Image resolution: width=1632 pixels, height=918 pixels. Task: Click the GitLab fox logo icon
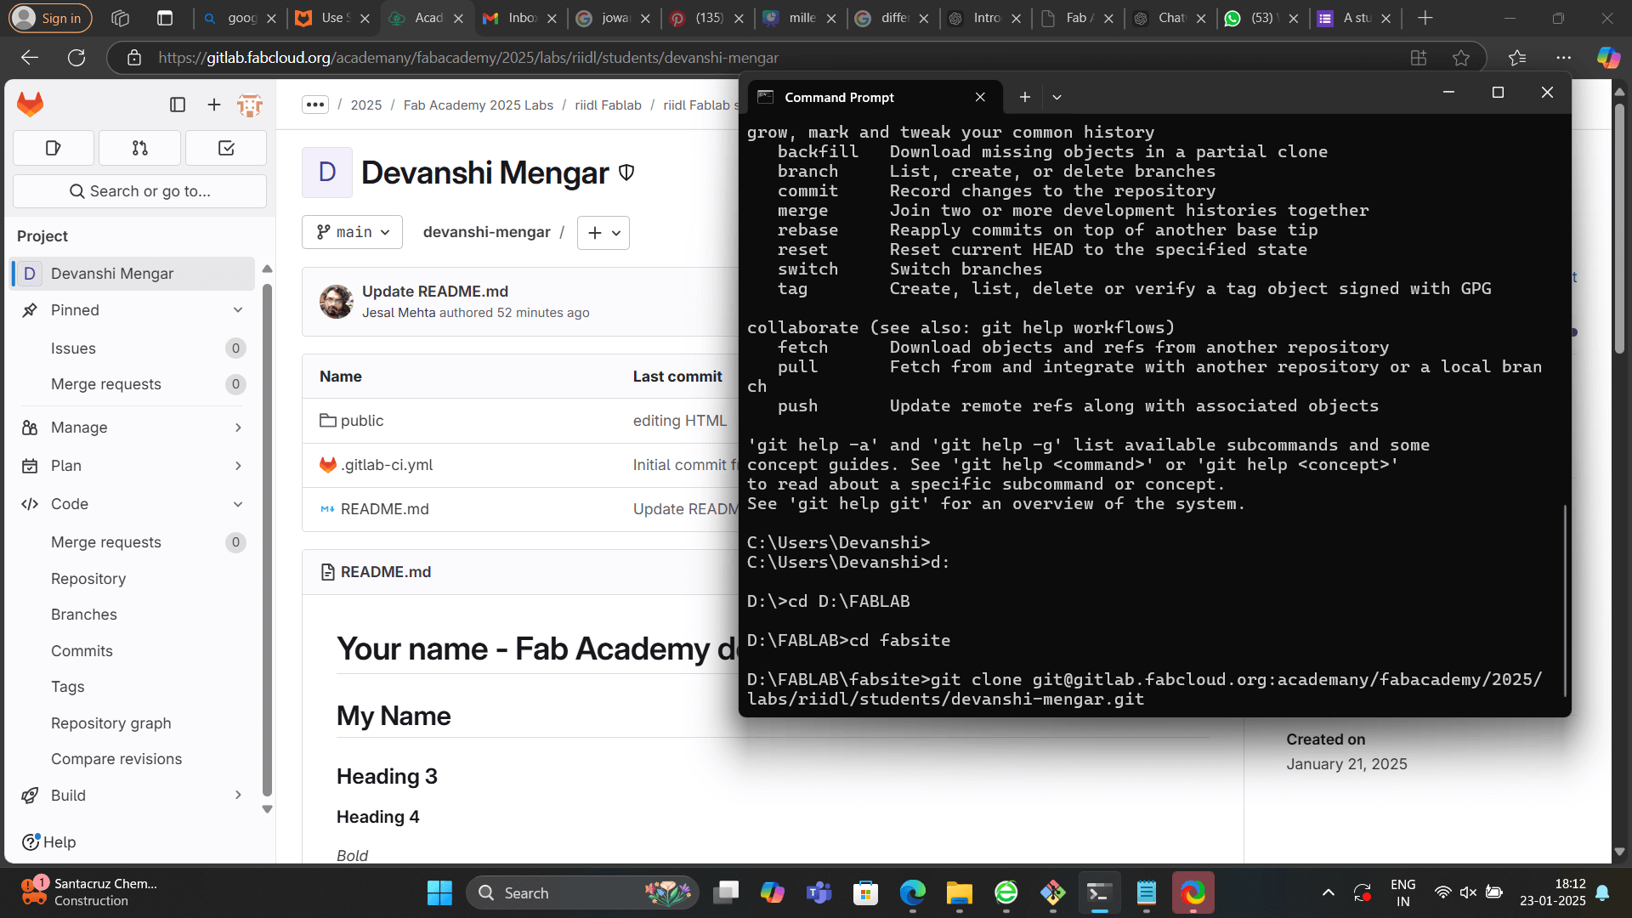(31, 103)
